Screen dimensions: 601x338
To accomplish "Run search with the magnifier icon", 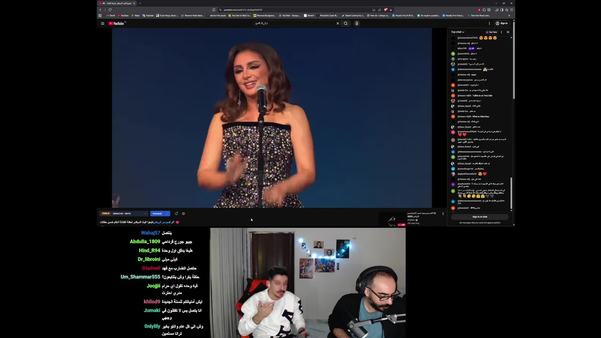I will [346, 23].
